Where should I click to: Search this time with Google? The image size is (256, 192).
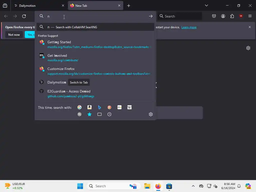(x=79, y=107)
